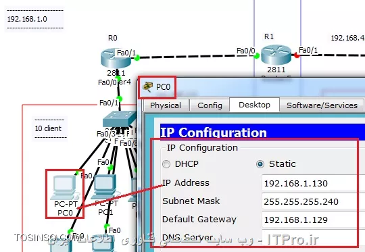Open the Config tab
The width and height of the screenshot is (365, 252).
(x=210, y=105)
